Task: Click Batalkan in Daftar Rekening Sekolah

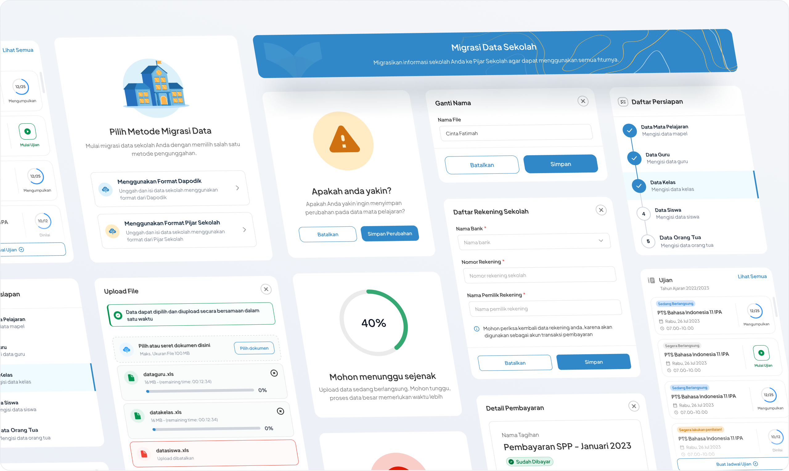Action: pyautogui.click(x=515, y=363)
